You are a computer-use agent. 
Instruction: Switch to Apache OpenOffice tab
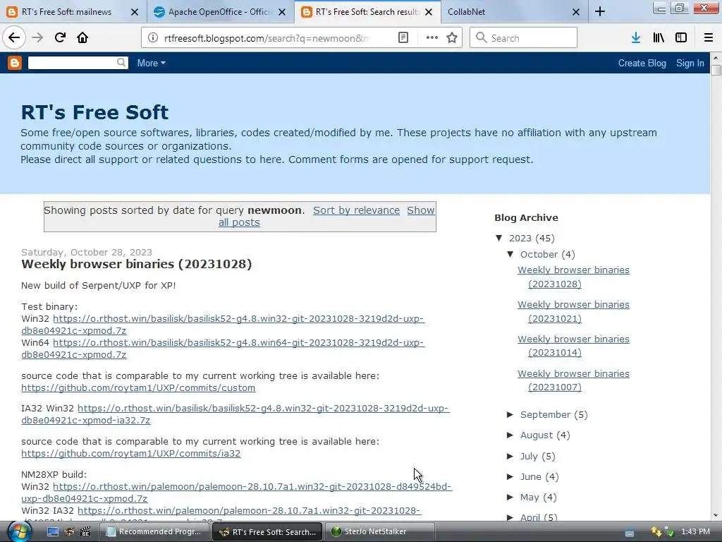[x=220, y=12]
